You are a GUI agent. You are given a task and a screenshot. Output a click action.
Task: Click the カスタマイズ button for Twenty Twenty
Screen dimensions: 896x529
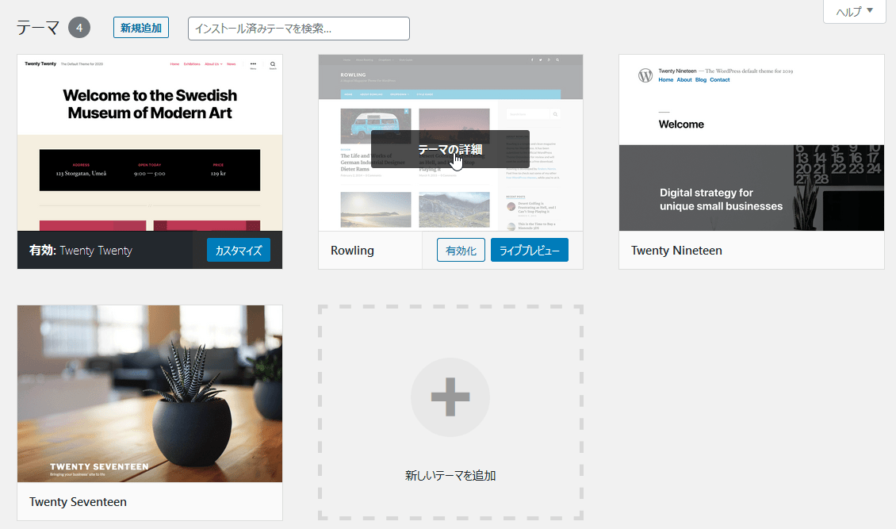pyautogui.click(x=239, y=250)
